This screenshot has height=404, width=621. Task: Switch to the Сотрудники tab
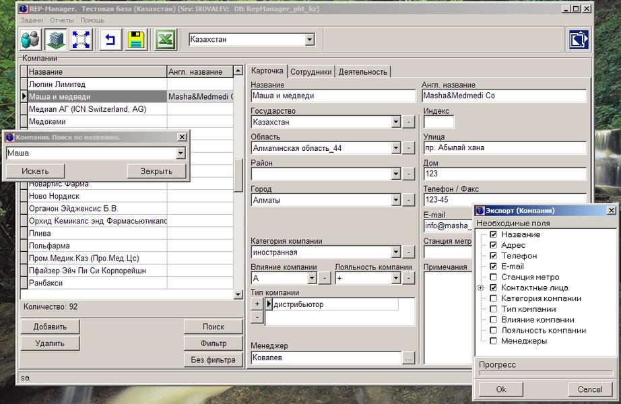point(310,72)
